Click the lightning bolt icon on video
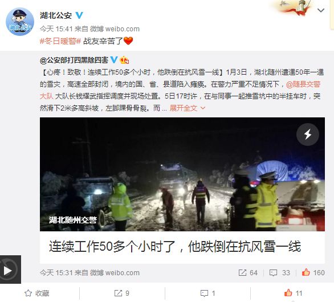Viewport: 334px width, 302px height. coord(308,134)
